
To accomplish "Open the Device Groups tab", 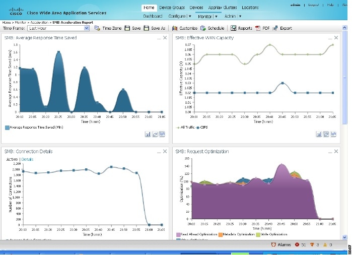I will pos(172,8).
